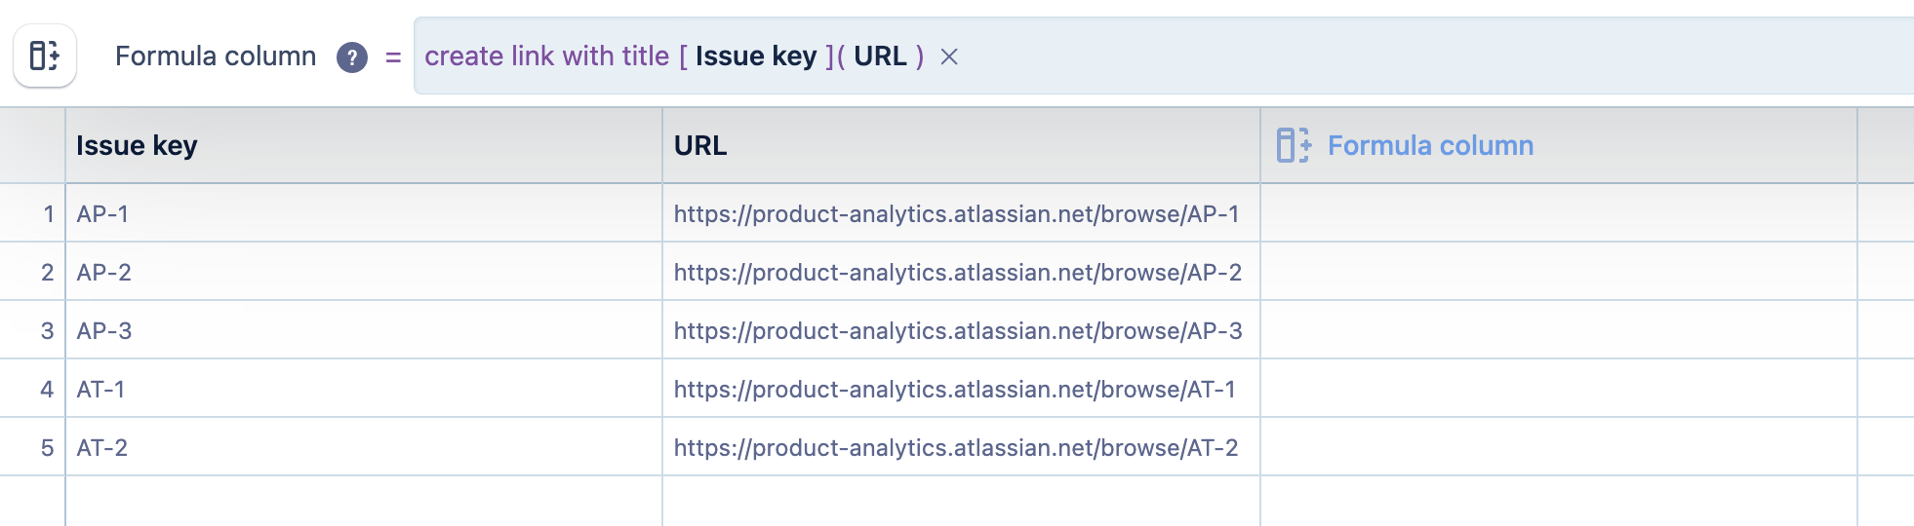The width and height of the screenshot is (1914, 526).
Task: Click the formula column icon button top-left
Action: click(x=45, y=56)
